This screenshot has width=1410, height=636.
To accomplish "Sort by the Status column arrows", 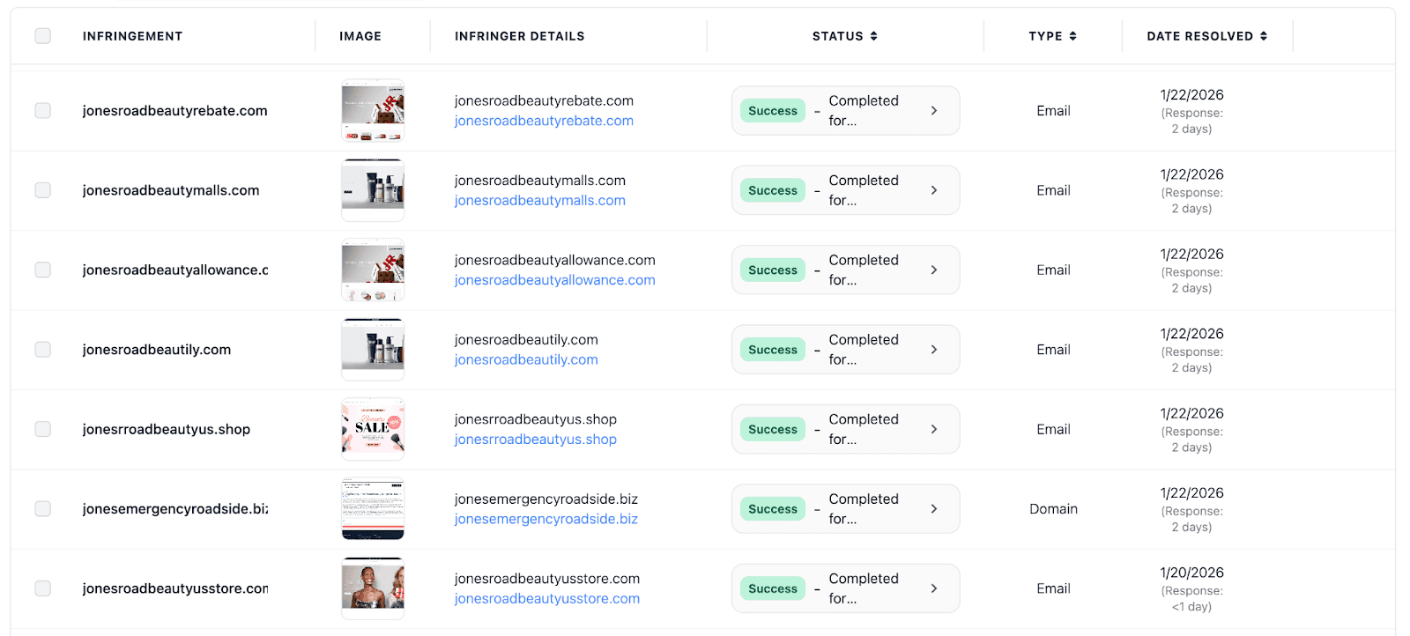I will pyautogui.click(x=873, y=36).
